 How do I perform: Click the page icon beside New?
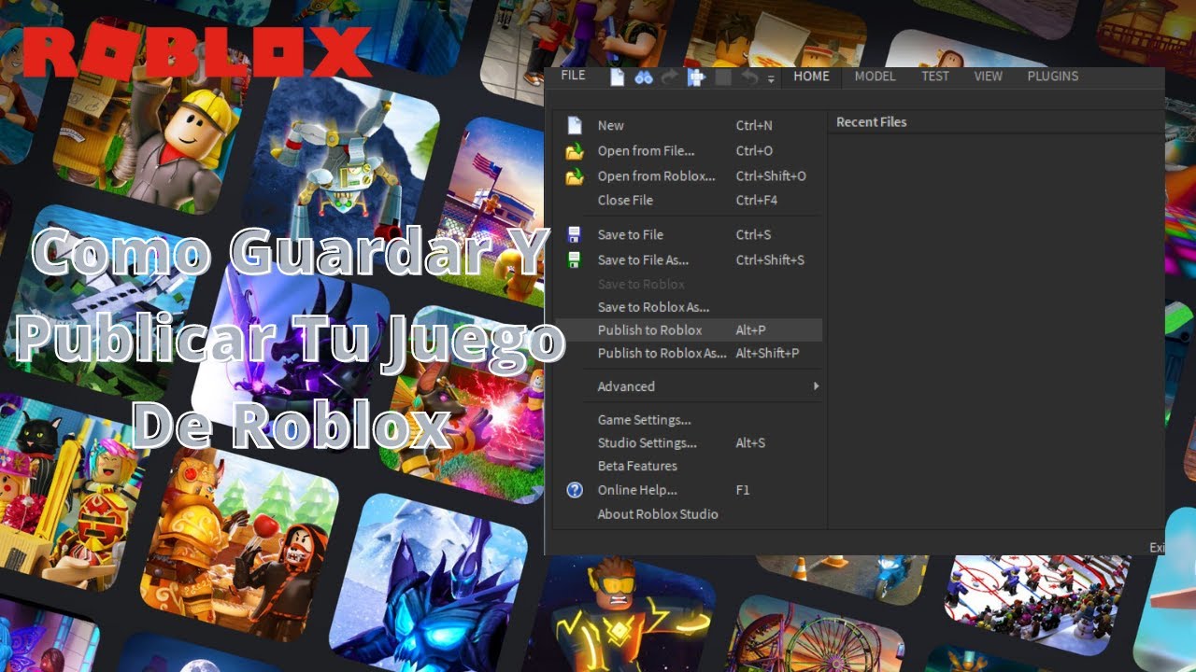pos(575,125)
